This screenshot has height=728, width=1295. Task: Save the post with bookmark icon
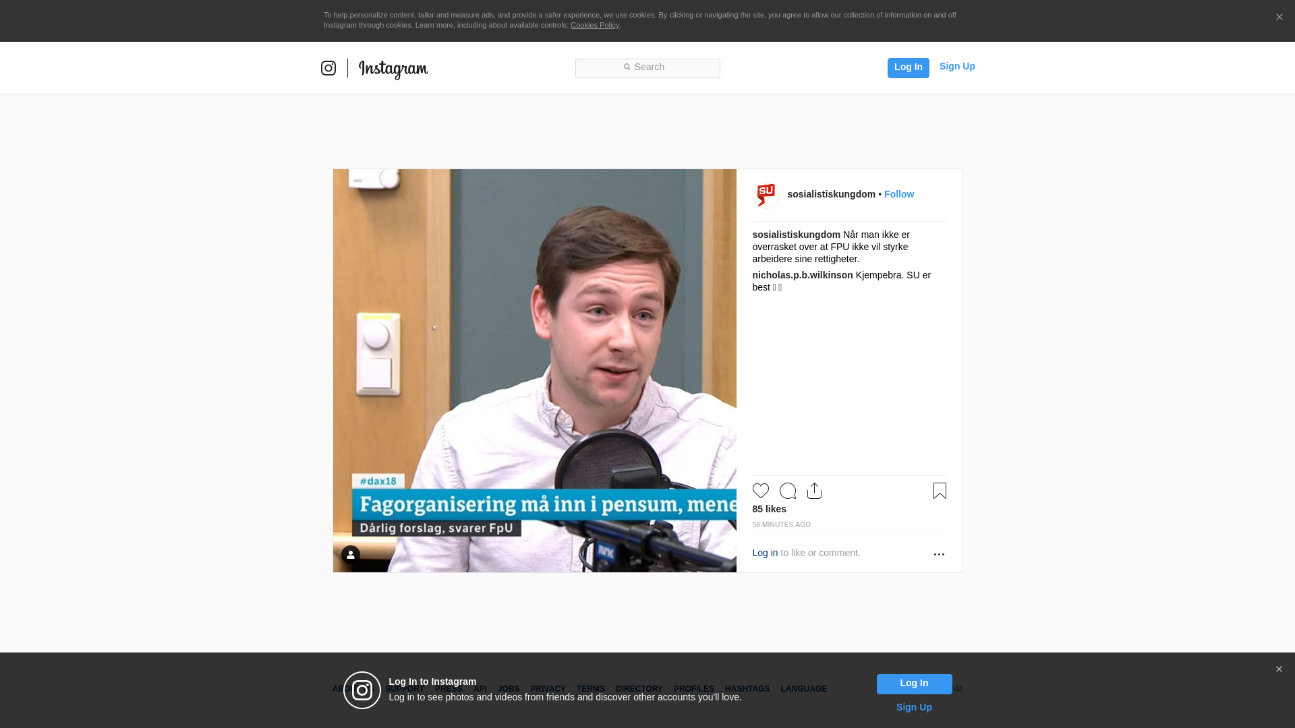940,491
